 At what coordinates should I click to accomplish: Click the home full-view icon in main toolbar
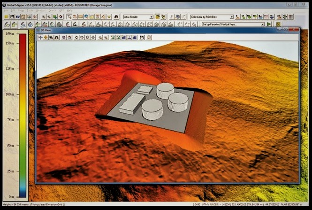[x=61, y=17]
